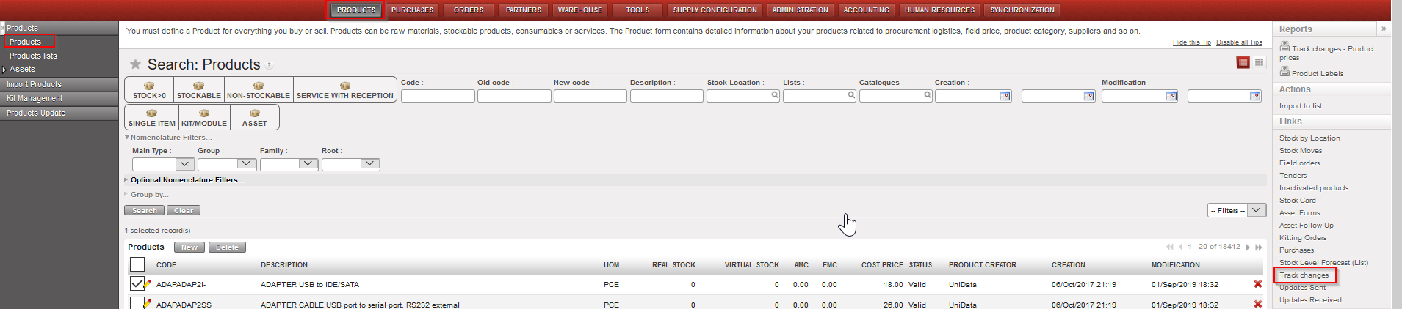Toggle the SERVICE WITH RECEPTION filter
This screenshot has width=1402, height=309.
coord(345,89)
